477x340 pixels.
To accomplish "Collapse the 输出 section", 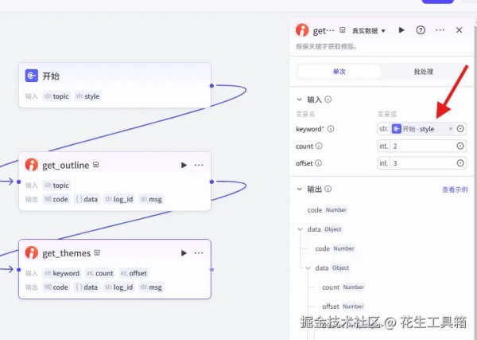I will (x=300, y=189).
